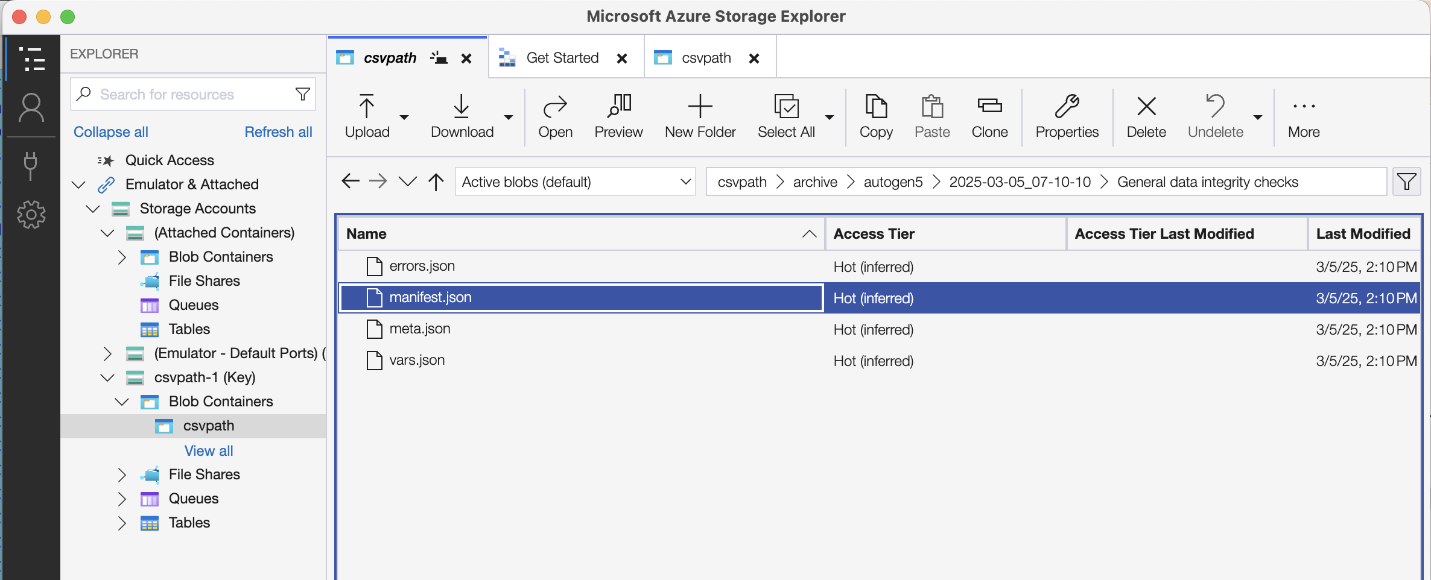
Task: Open the second csvpath tab
Action: (706, 57)
